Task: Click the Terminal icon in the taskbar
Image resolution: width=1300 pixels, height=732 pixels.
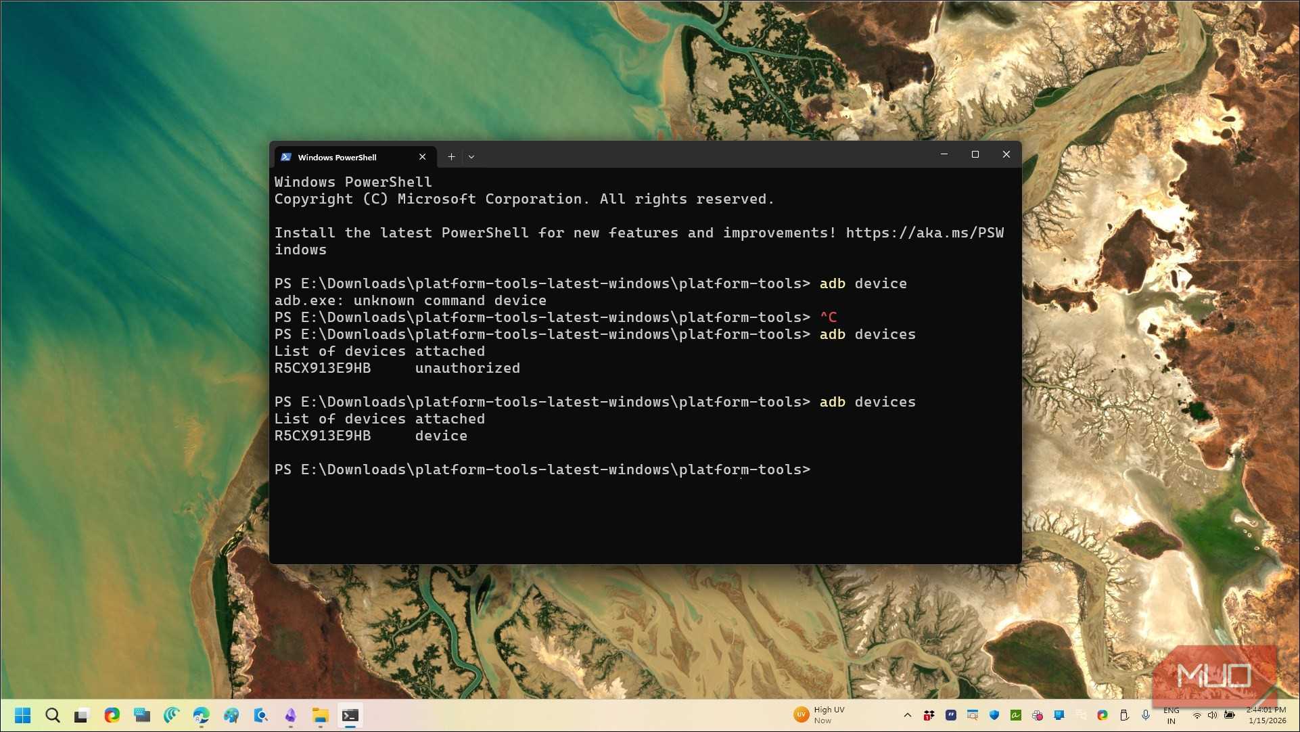Action: point(350,715)
